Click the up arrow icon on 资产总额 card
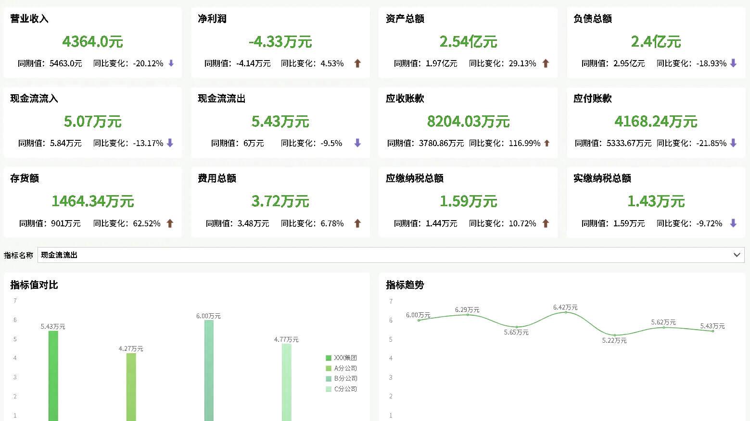750x421 pixels. [546, 63]
